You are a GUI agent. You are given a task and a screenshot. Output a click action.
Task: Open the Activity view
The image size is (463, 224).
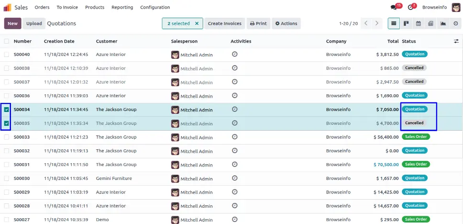click(455, 23)
